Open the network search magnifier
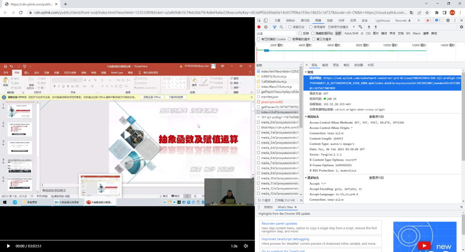Image resolution: width=465 pixels, height=252 pixels. coord(281,27)
